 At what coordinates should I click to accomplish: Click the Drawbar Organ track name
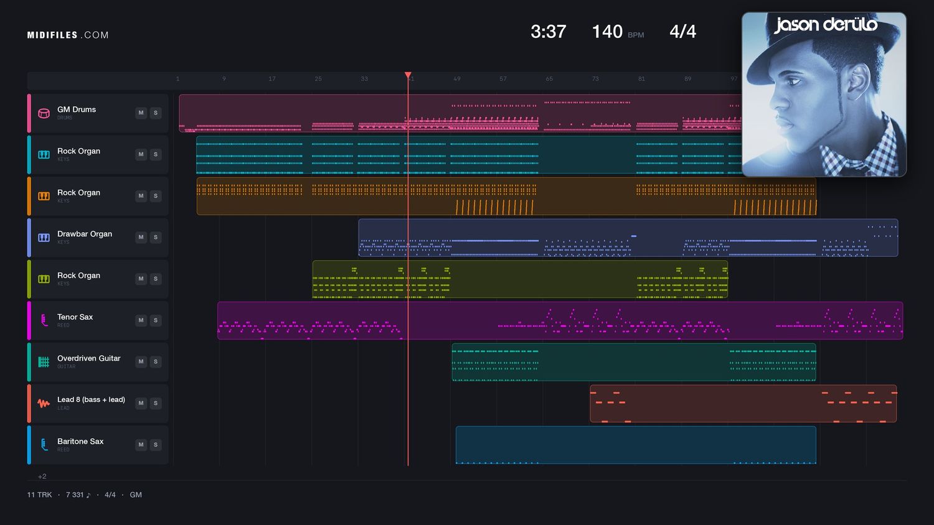click(85, 234)
